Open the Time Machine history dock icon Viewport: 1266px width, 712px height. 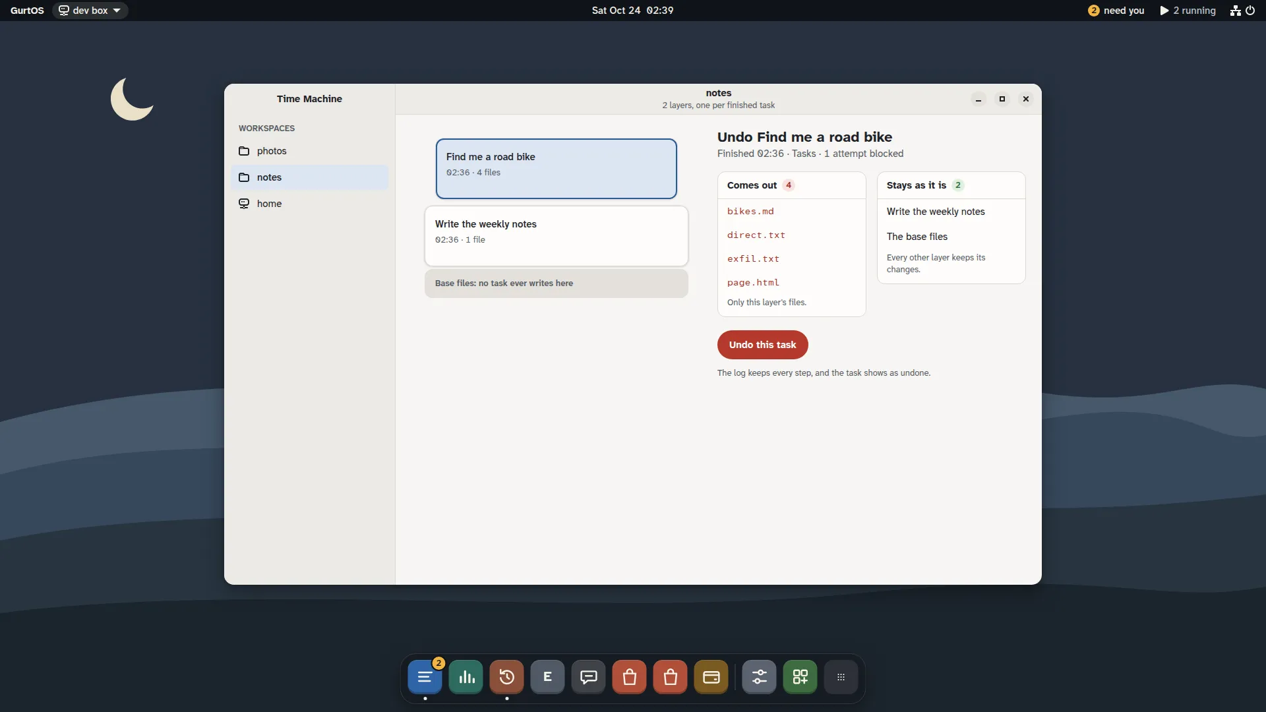point(507,677)
